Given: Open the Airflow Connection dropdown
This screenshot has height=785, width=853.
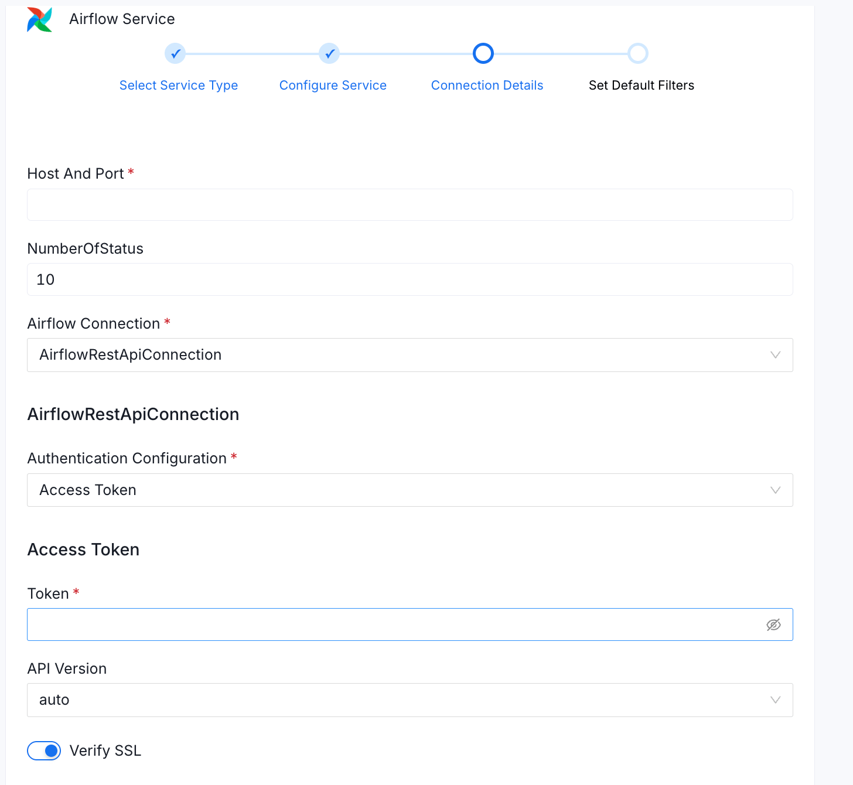Looking at the screenshot, I should coord(410,355).
